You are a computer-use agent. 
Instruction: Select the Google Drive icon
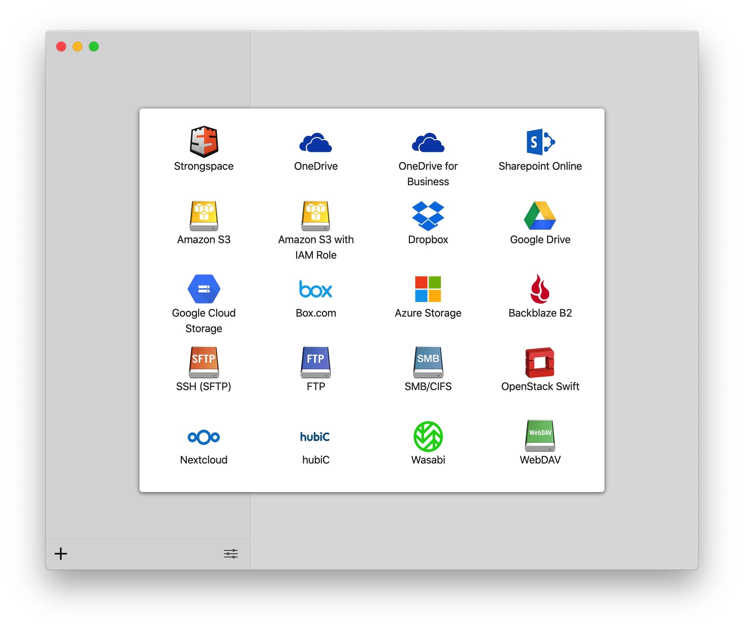point(540,215)
